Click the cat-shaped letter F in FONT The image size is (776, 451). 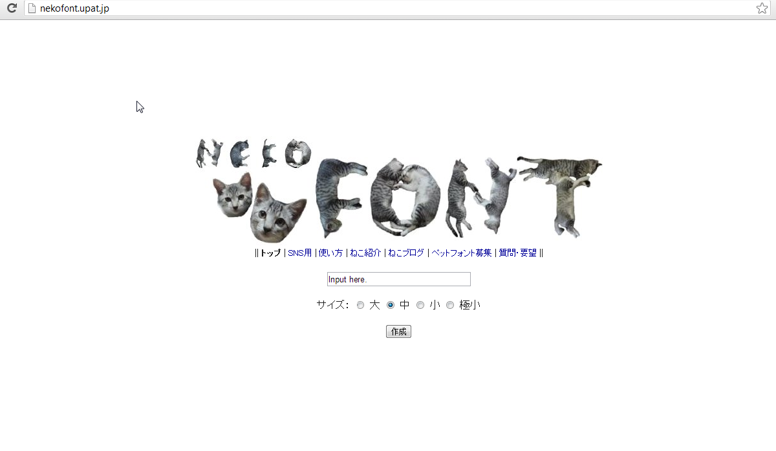[x=339, y=196]
